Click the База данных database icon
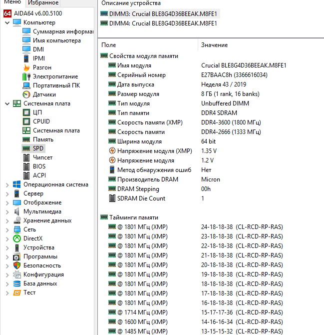 point(17,283)
